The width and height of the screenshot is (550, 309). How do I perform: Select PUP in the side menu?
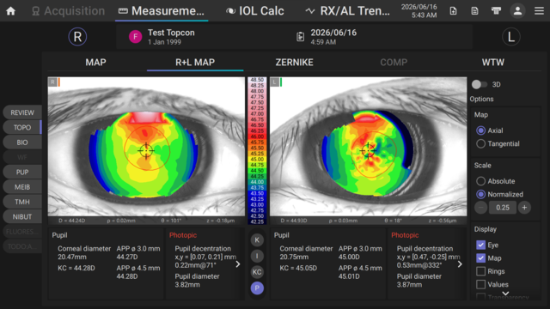[22, 172]
